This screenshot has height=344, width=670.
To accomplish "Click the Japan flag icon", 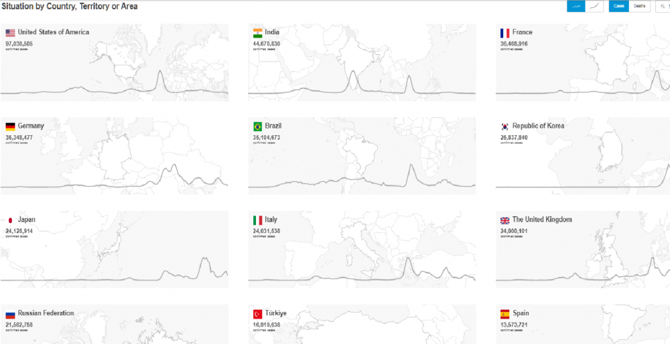I will pyautogui.click(x=10, y=220).
